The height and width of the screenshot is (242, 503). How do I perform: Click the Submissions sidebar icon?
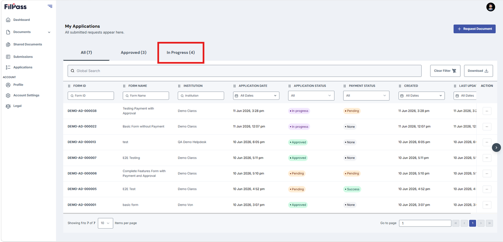coord(8,57)
